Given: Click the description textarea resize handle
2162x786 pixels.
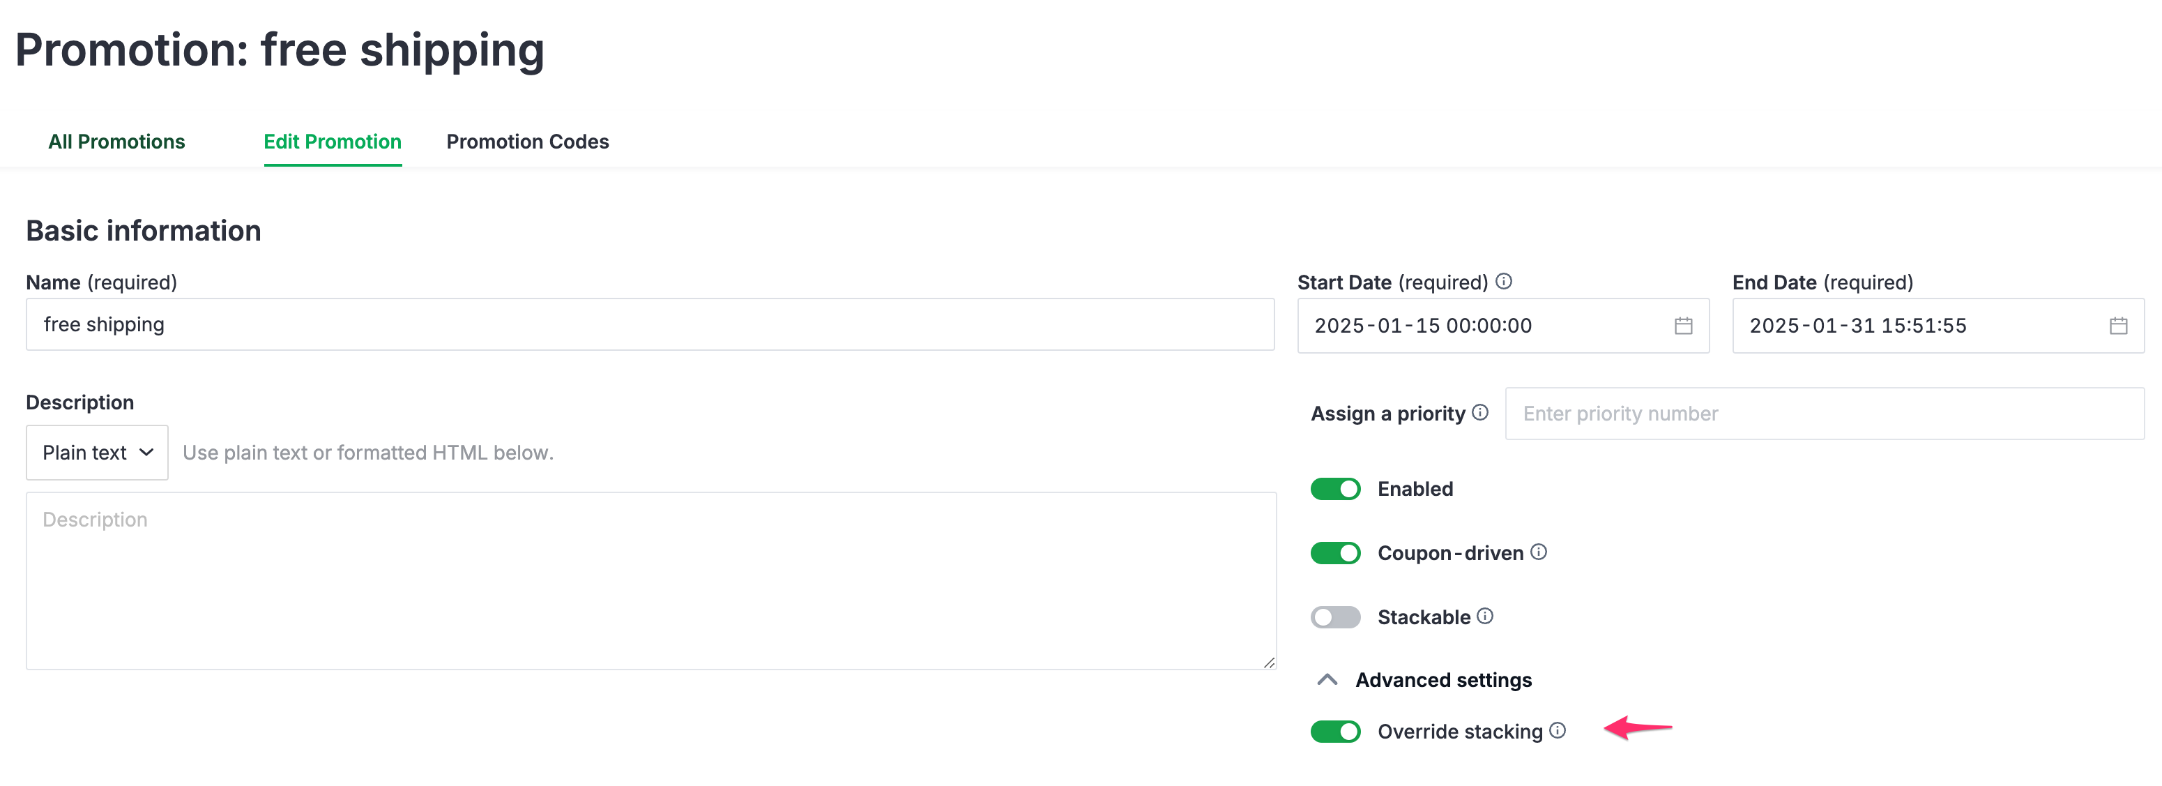Looking at the screenshot, I should [x=1269, y=663].
